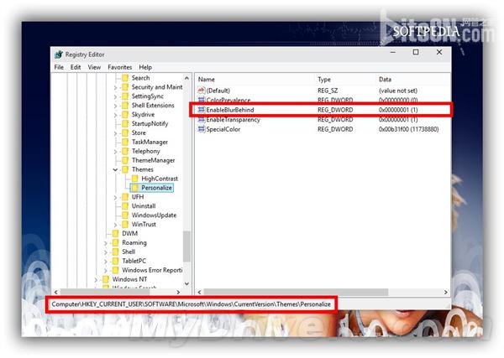The height and width of the screenshot is (358, 504).
Task: Expand the Security and Maint node
Action: click(x=115, y=87)
